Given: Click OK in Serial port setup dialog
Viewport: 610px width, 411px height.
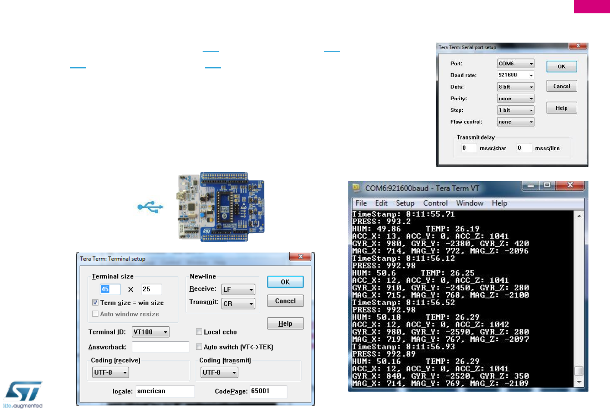Looking at the screenshot, I should 562,67.
